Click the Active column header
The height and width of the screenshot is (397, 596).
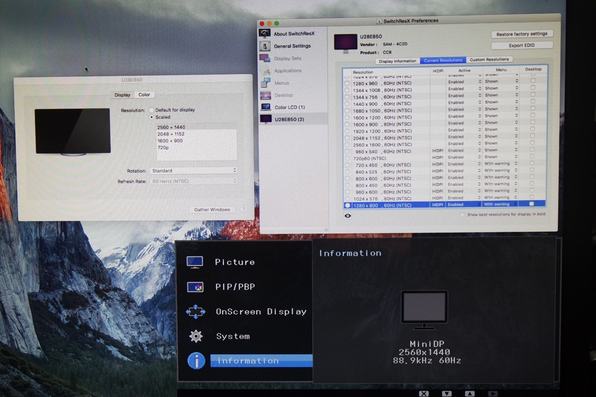(x=464, y=70)
